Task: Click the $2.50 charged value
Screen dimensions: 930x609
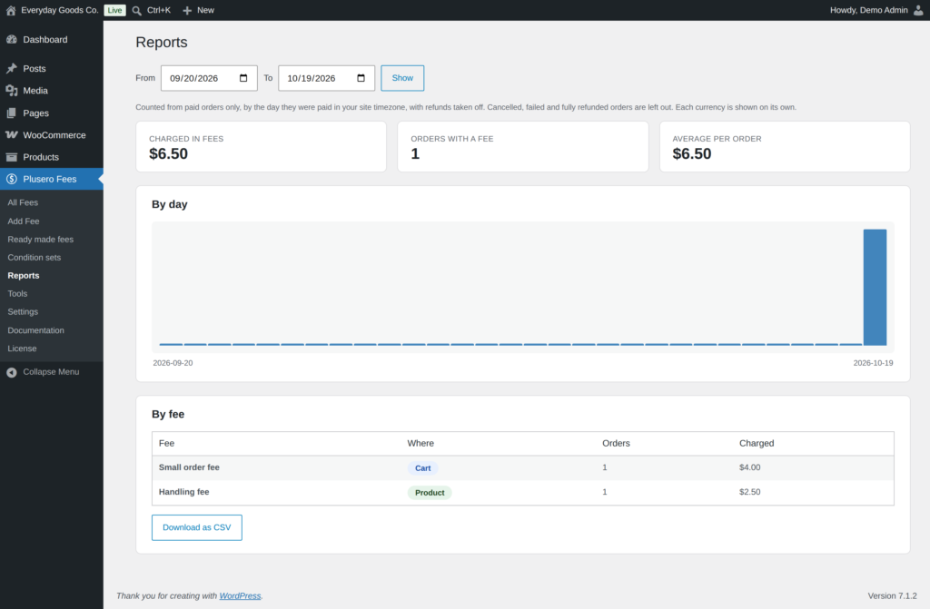Action: point(749,492)
